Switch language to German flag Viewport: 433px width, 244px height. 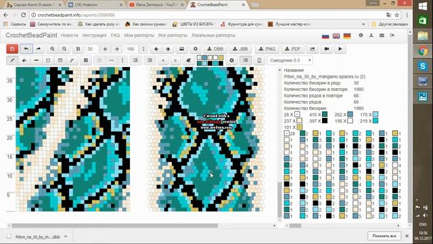pos(347,36)
